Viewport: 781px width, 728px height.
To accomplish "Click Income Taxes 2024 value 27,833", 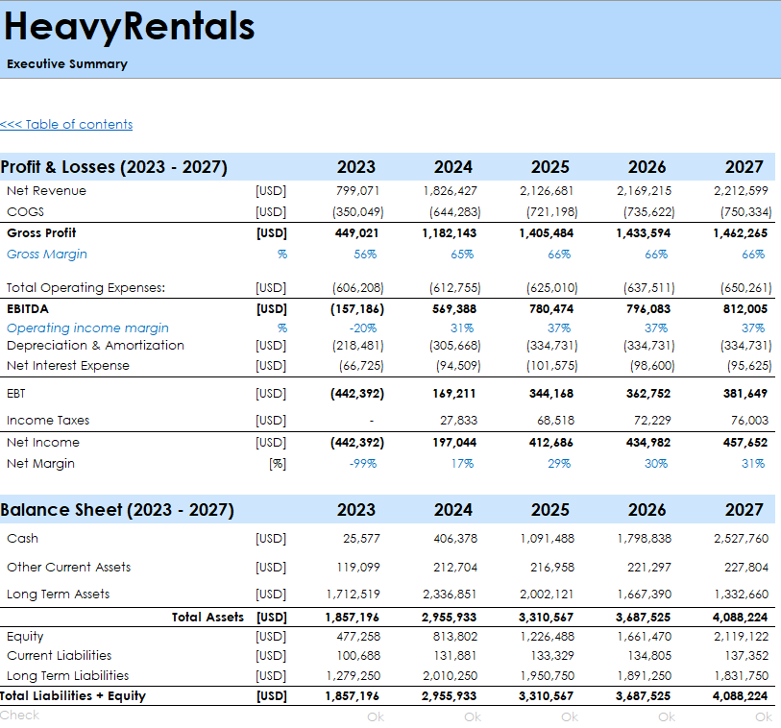I will tap(458, 421).
